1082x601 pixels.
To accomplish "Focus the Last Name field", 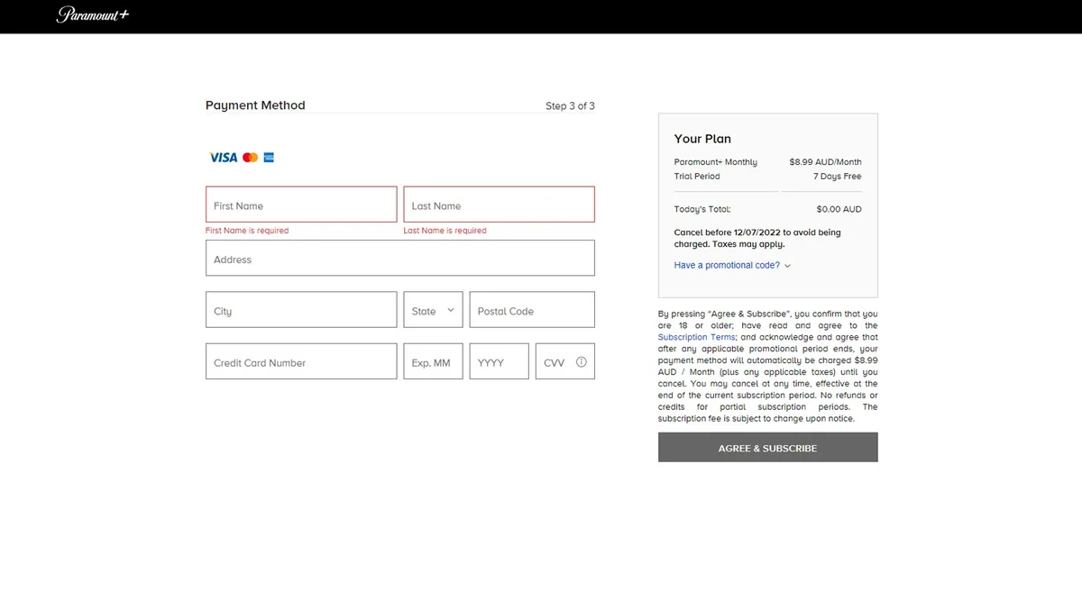I will point(499,205).
